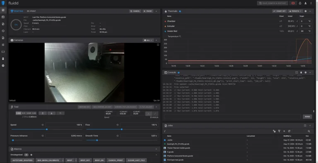Screen dimensions: 318x163
Task: Open the notifications bell
Action: 300,3
